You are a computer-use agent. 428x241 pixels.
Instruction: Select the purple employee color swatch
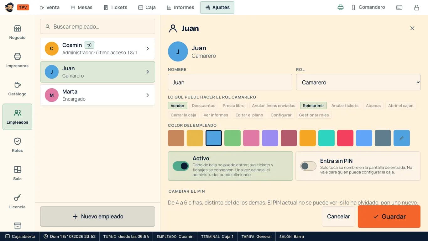pyautogui.click(x=270, y=138)
